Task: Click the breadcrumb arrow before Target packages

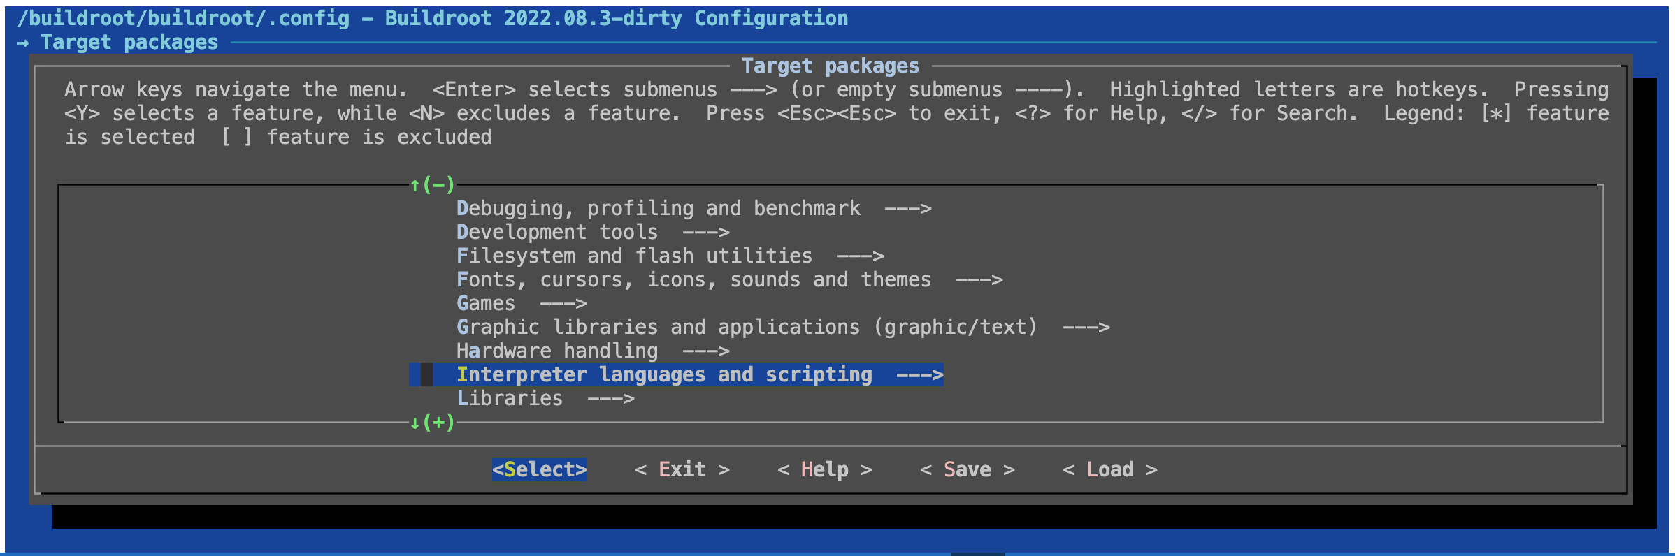Action: (23, 43)
